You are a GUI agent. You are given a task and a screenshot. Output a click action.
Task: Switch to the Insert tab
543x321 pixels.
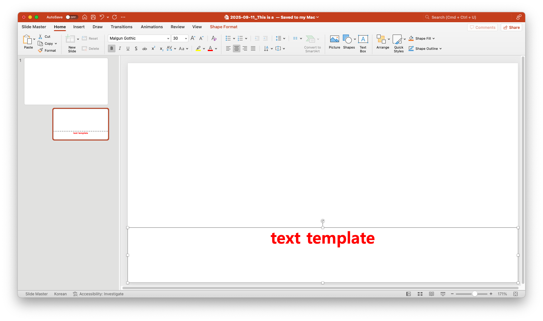(x=79, y=27)
